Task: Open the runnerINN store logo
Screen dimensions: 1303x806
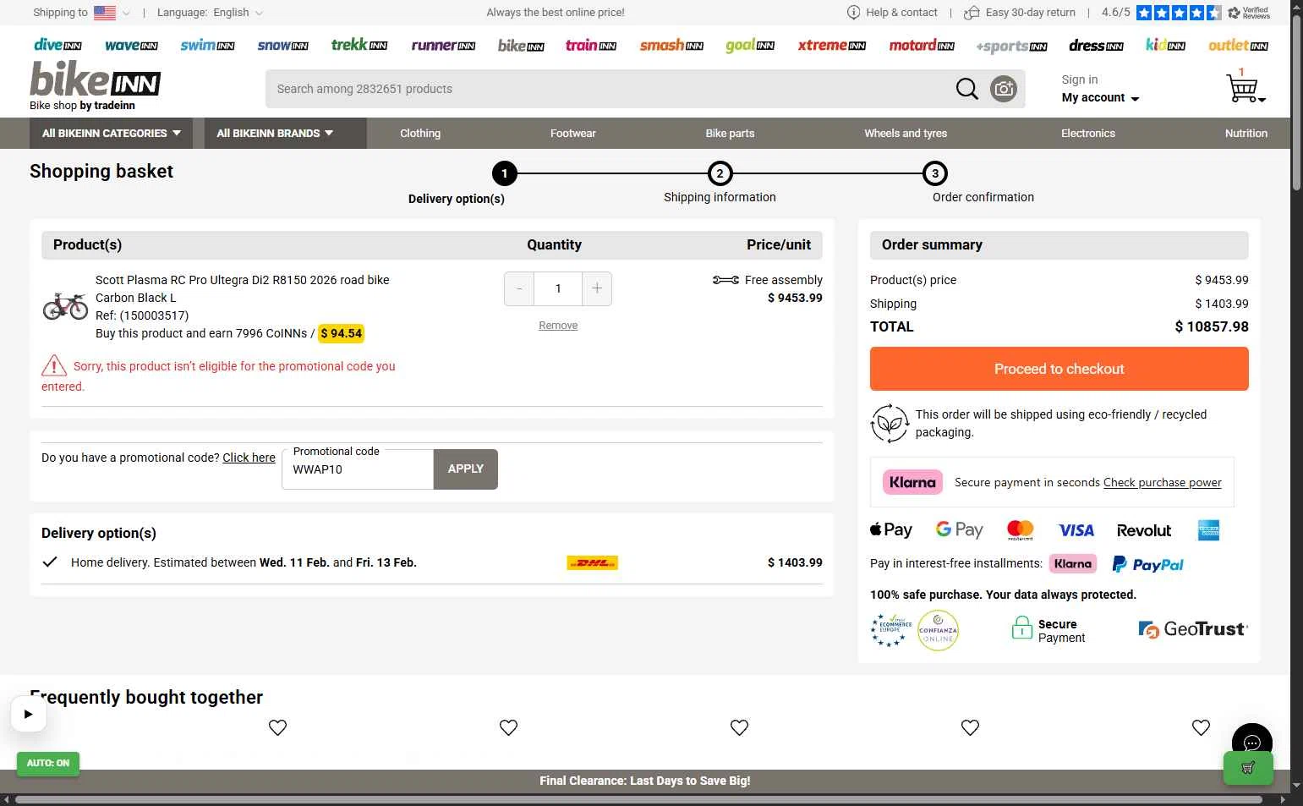Action: (x=443, y=46)
